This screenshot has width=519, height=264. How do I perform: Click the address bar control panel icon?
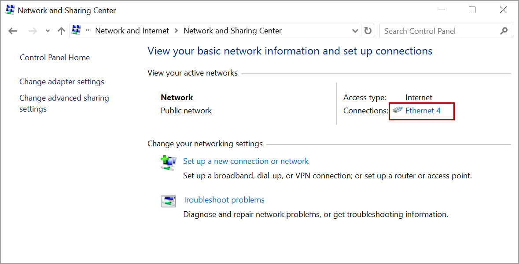click(x=77, y=30)
